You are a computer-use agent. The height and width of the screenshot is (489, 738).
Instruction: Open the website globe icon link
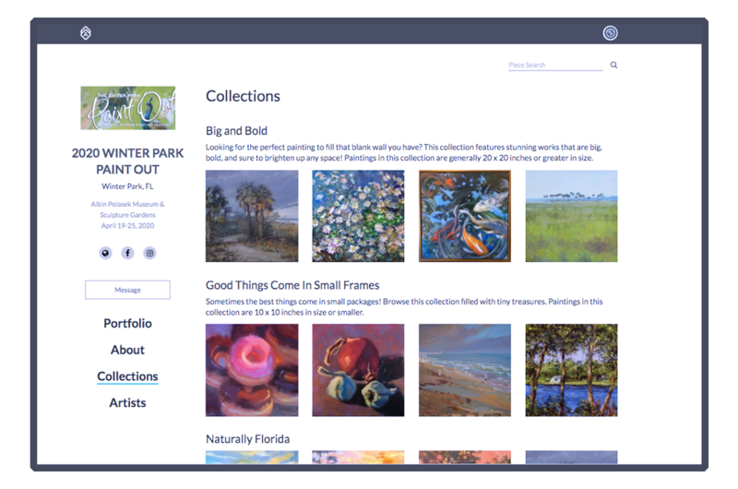105,253
